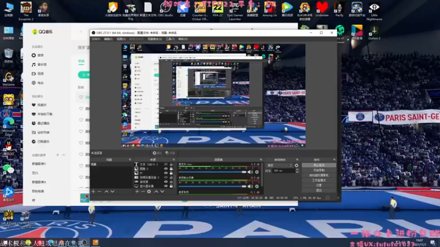Screen dimensions: 440x247
Task: Open 场景集合(S) menu in OBS
Action: pos(155,39)
